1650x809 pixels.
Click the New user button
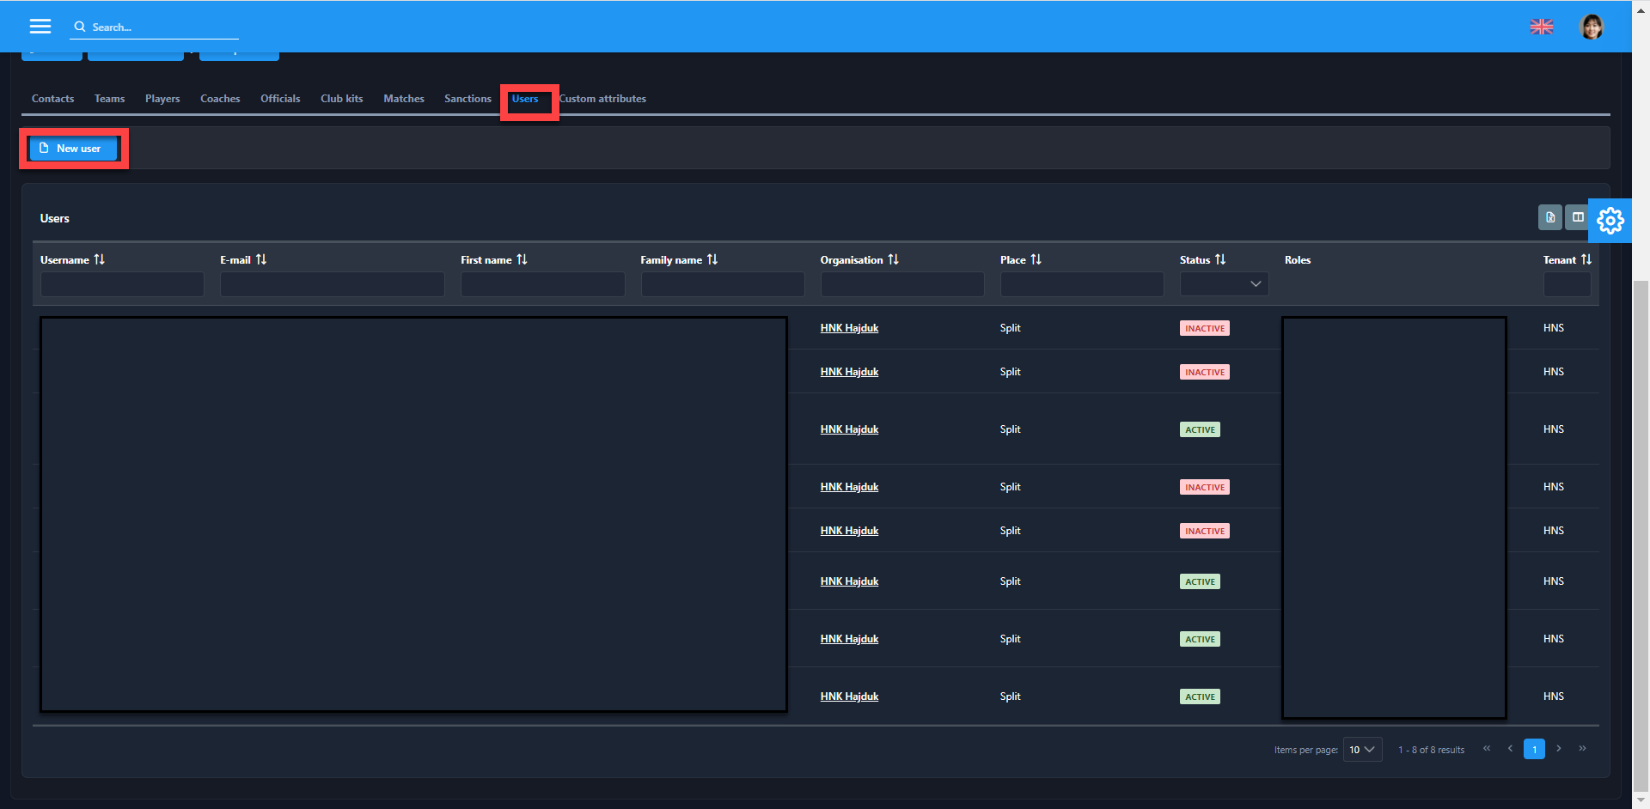(x=72, y=149)
